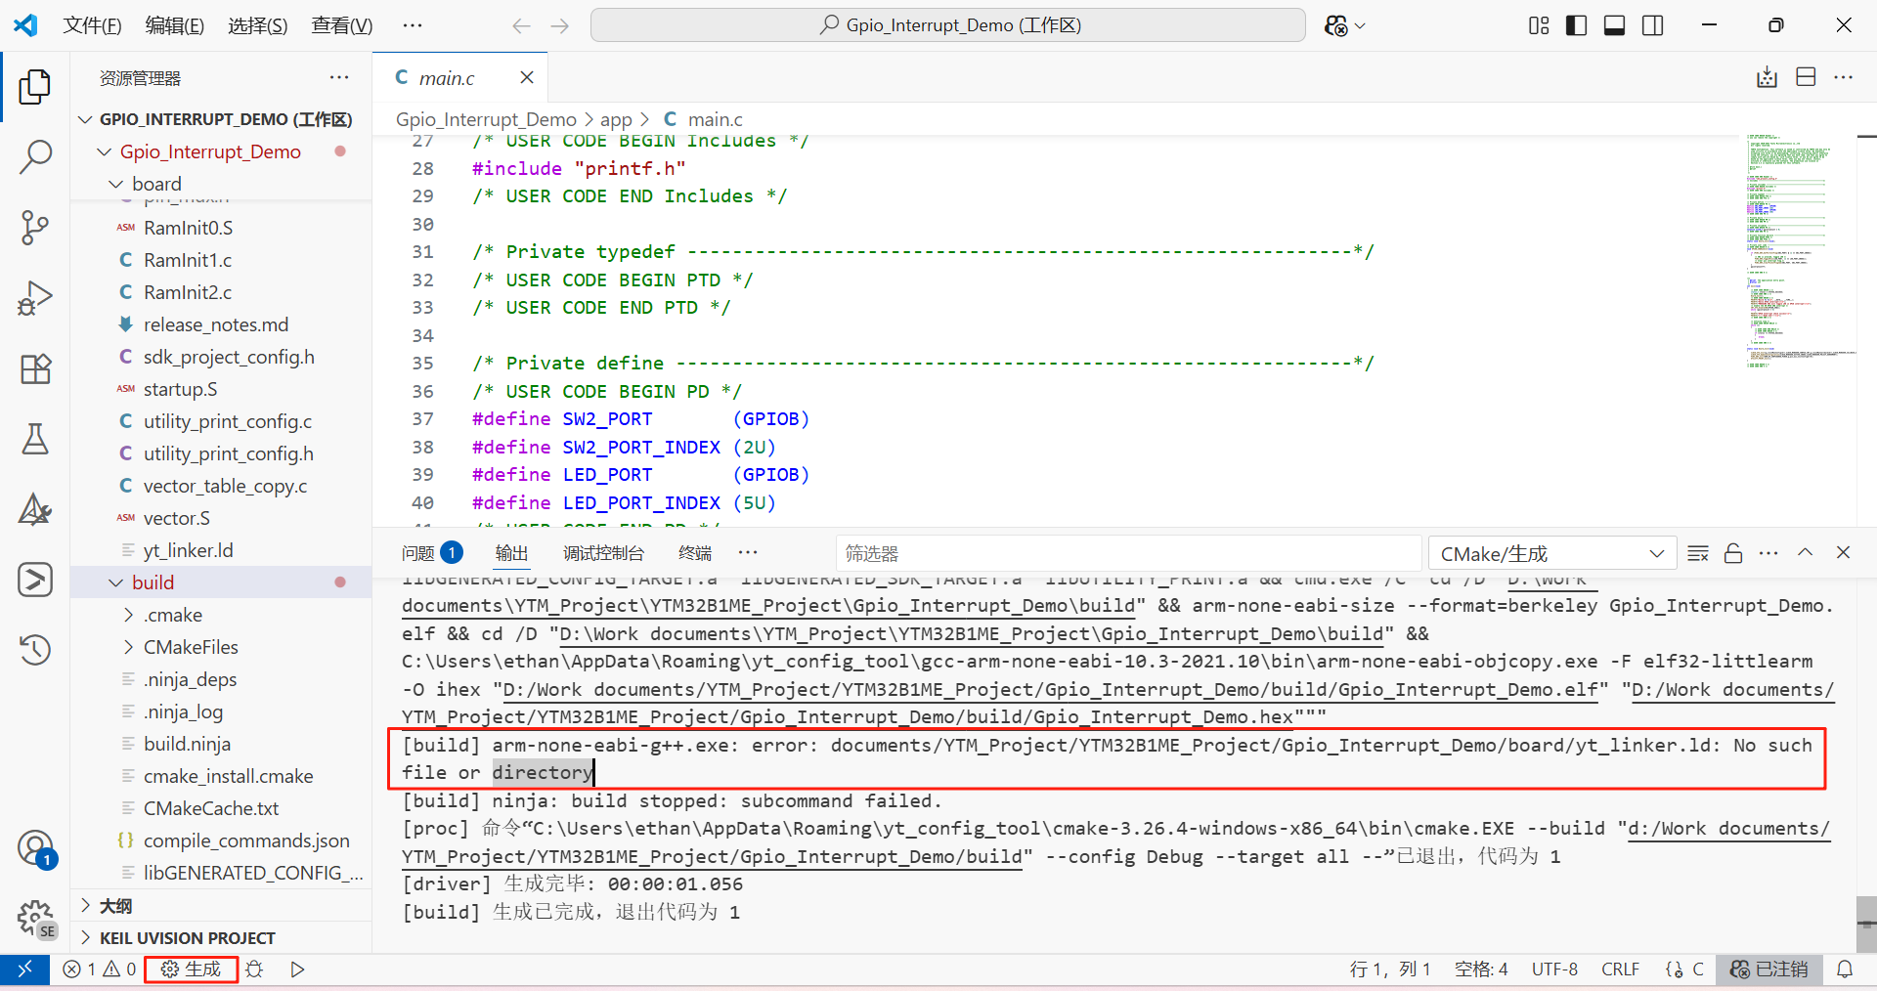The width and height of the screenshot is (1877, 991).
Task: Open the Manage gear in activity bar
Action: [35, 919]
